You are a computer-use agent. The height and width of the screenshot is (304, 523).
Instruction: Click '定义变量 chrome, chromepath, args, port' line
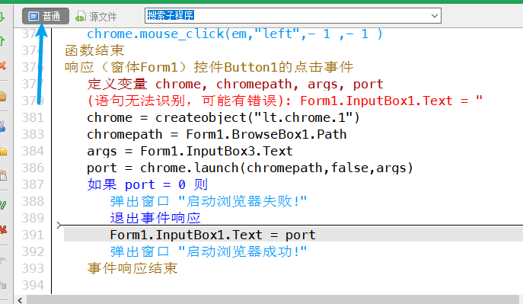pos(235,84)
